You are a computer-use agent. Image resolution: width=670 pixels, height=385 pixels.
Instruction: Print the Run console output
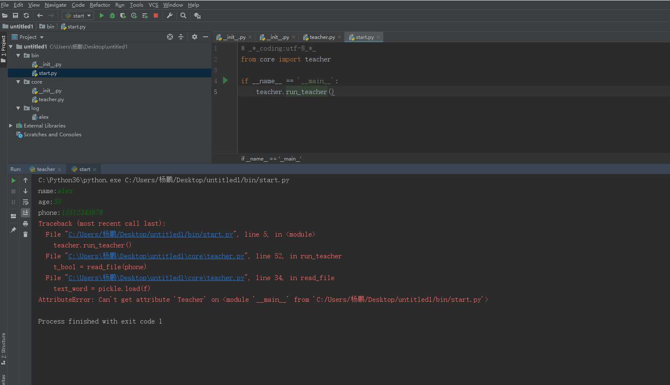25,224
